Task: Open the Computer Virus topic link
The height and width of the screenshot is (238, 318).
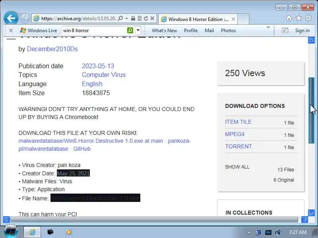Action: coord(104,75)
